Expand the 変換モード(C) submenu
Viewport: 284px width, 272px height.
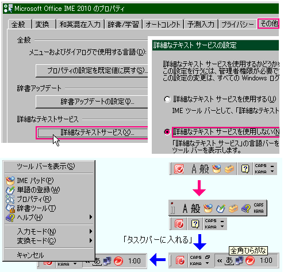point(49,240)
